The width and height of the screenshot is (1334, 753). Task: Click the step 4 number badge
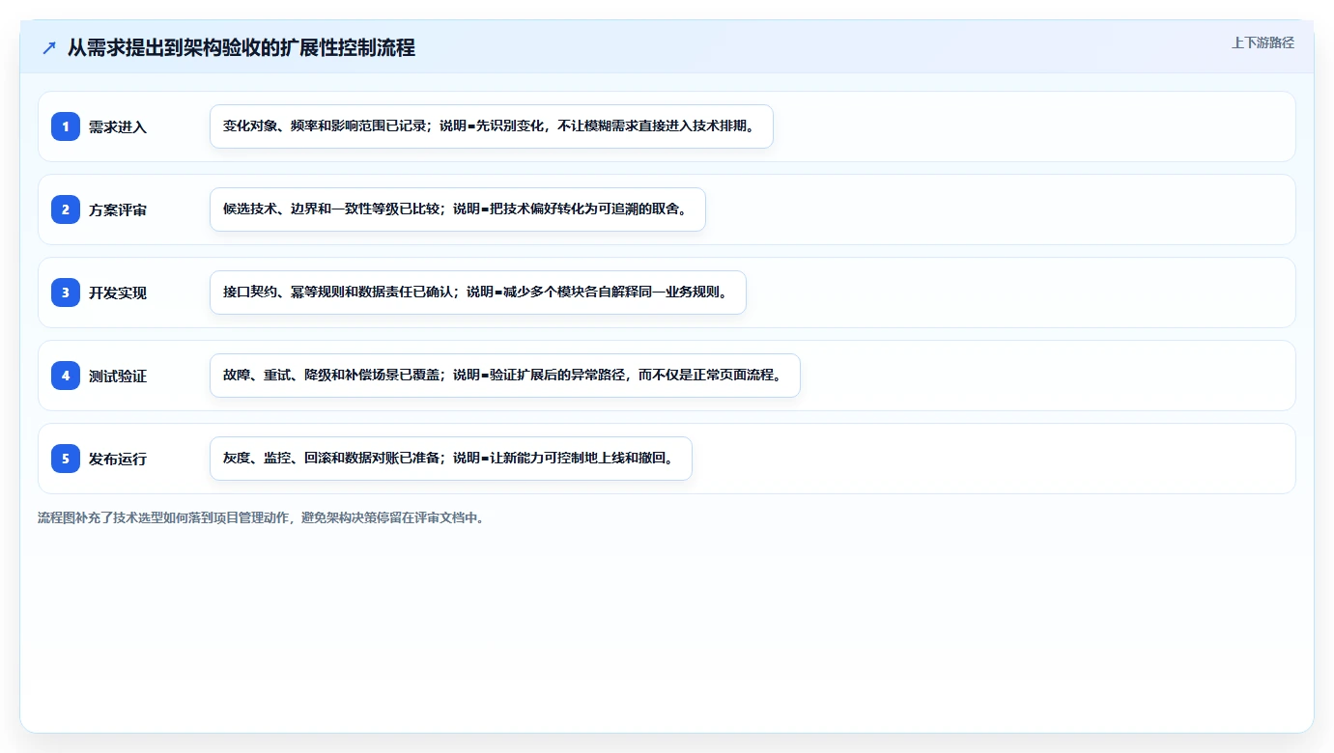[x=66, y=376]
